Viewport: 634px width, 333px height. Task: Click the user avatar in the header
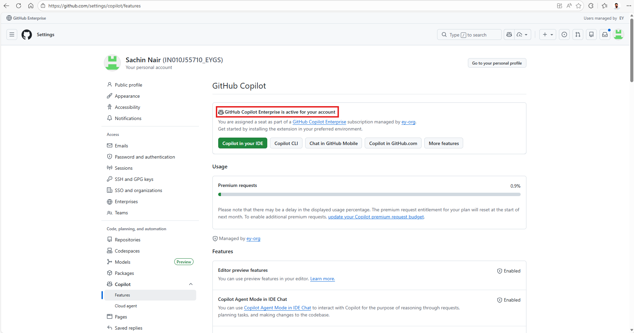[x=618, y=34]
